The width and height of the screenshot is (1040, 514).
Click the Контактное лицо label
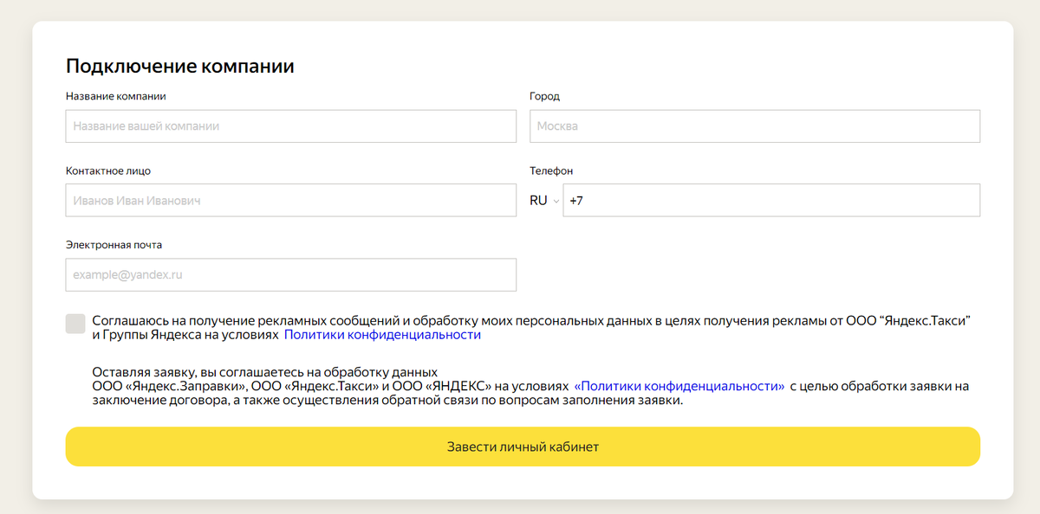[x=108, y=170]
